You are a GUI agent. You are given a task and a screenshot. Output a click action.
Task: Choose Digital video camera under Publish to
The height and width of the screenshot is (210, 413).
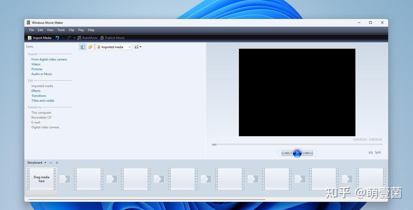pyautogui.click(x=45, y=128)
